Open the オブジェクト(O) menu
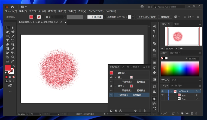Screen dimensions: 207x120 (38, 11)
